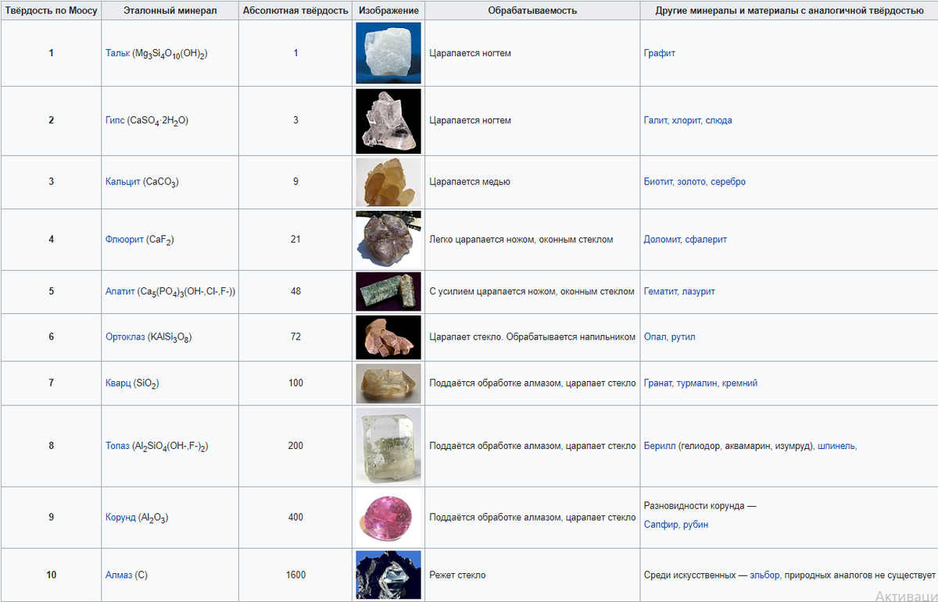Select the text 'Разновидности корунда —'
Screen dimensions: 938x602
point(700,505)
